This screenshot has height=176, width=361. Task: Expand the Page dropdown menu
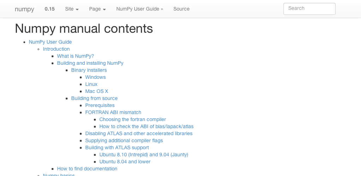[97, 9]
